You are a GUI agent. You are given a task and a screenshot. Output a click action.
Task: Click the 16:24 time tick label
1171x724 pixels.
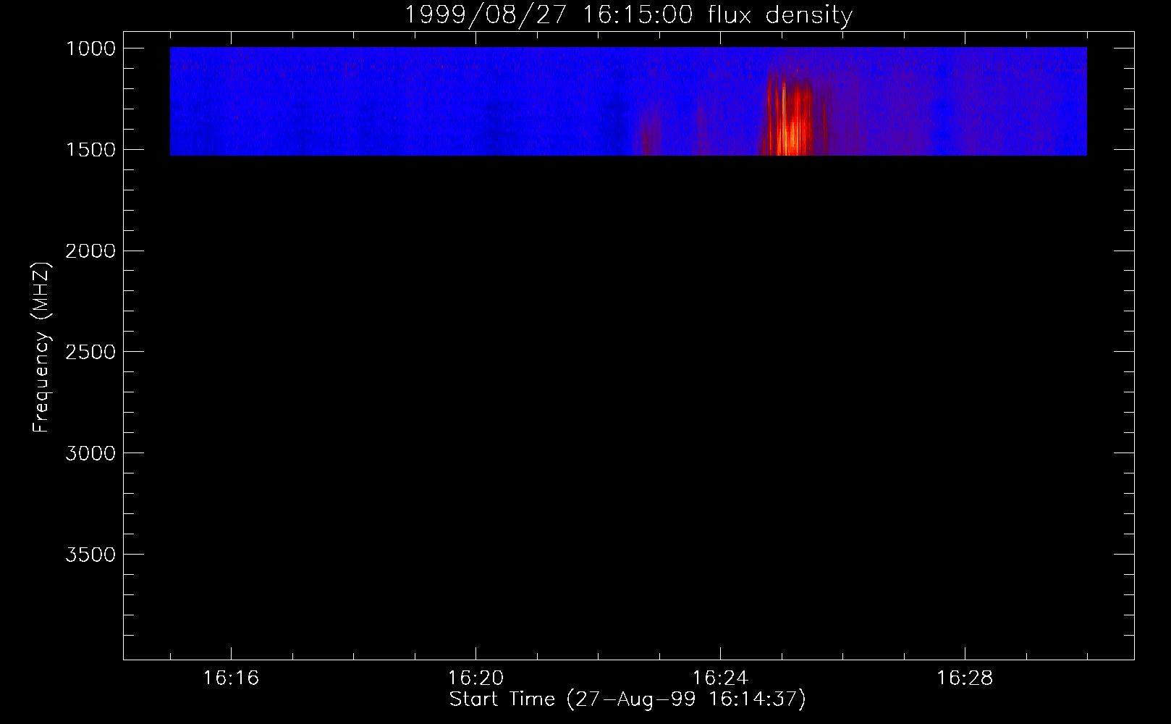[x=720, y=678]
